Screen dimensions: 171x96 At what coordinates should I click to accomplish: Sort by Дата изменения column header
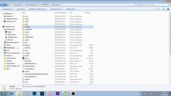(60, 13)
